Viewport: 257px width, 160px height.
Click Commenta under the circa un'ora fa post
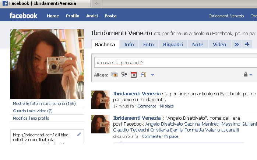pyautogui.click(x=151, y=136)
